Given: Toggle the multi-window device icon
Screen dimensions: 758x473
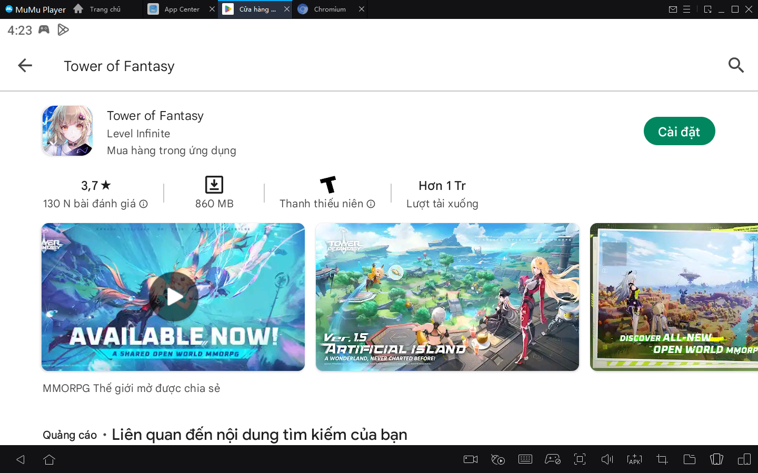Looking at the screenshot, I should pos(744,459).
